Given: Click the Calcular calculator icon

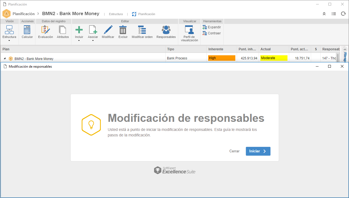Looking at the screenshot, I should click(27, 30).
